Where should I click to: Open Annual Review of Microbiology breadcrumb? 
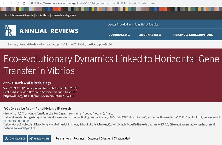39,44
